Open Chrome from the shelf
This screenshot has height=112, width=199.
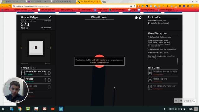[x=20, y=109]
